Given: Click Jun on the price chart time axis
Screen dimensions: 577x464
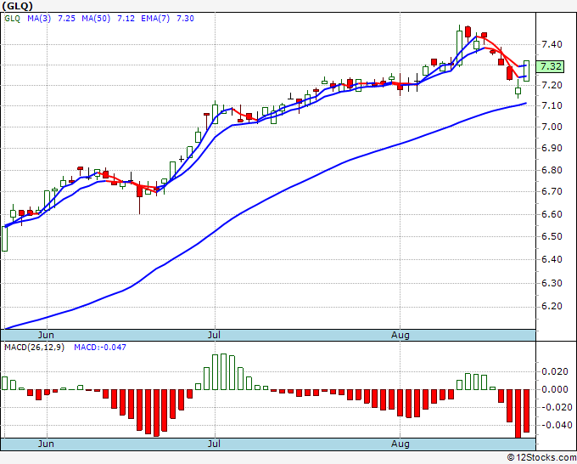Looking at the screenshot, I should pos(46,335).
